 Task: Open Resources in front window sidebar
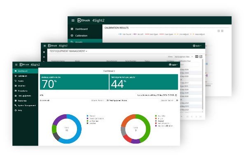coord(25,101)
